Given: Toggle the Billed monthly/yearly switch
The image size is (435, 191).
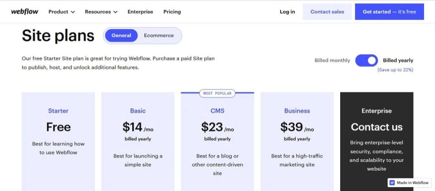Looking at the screenshot, I should pyautogui.click(x=367, y=60).
